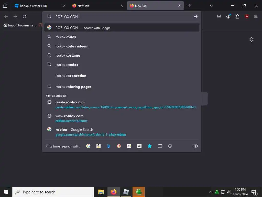Open Windows Start menu
262x197 pixels.
pyautogui.click(x=6, y=192)
